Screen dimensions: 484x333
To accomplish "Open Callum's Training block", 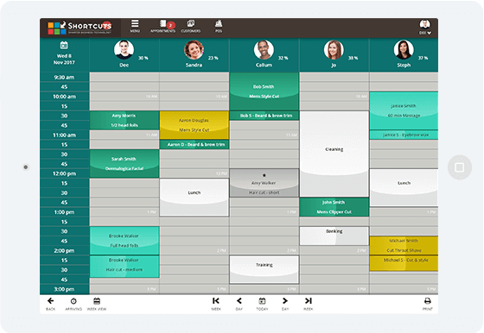I will pyautogui.click(x=264, y=269).
